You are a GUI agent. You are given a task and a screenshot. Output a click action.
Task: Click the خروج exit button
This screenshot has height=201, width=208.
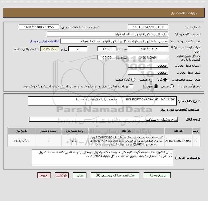click(44, 175)
